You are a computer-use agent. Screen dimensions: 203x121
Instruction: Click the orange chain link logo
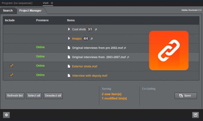tap(169, 50)
